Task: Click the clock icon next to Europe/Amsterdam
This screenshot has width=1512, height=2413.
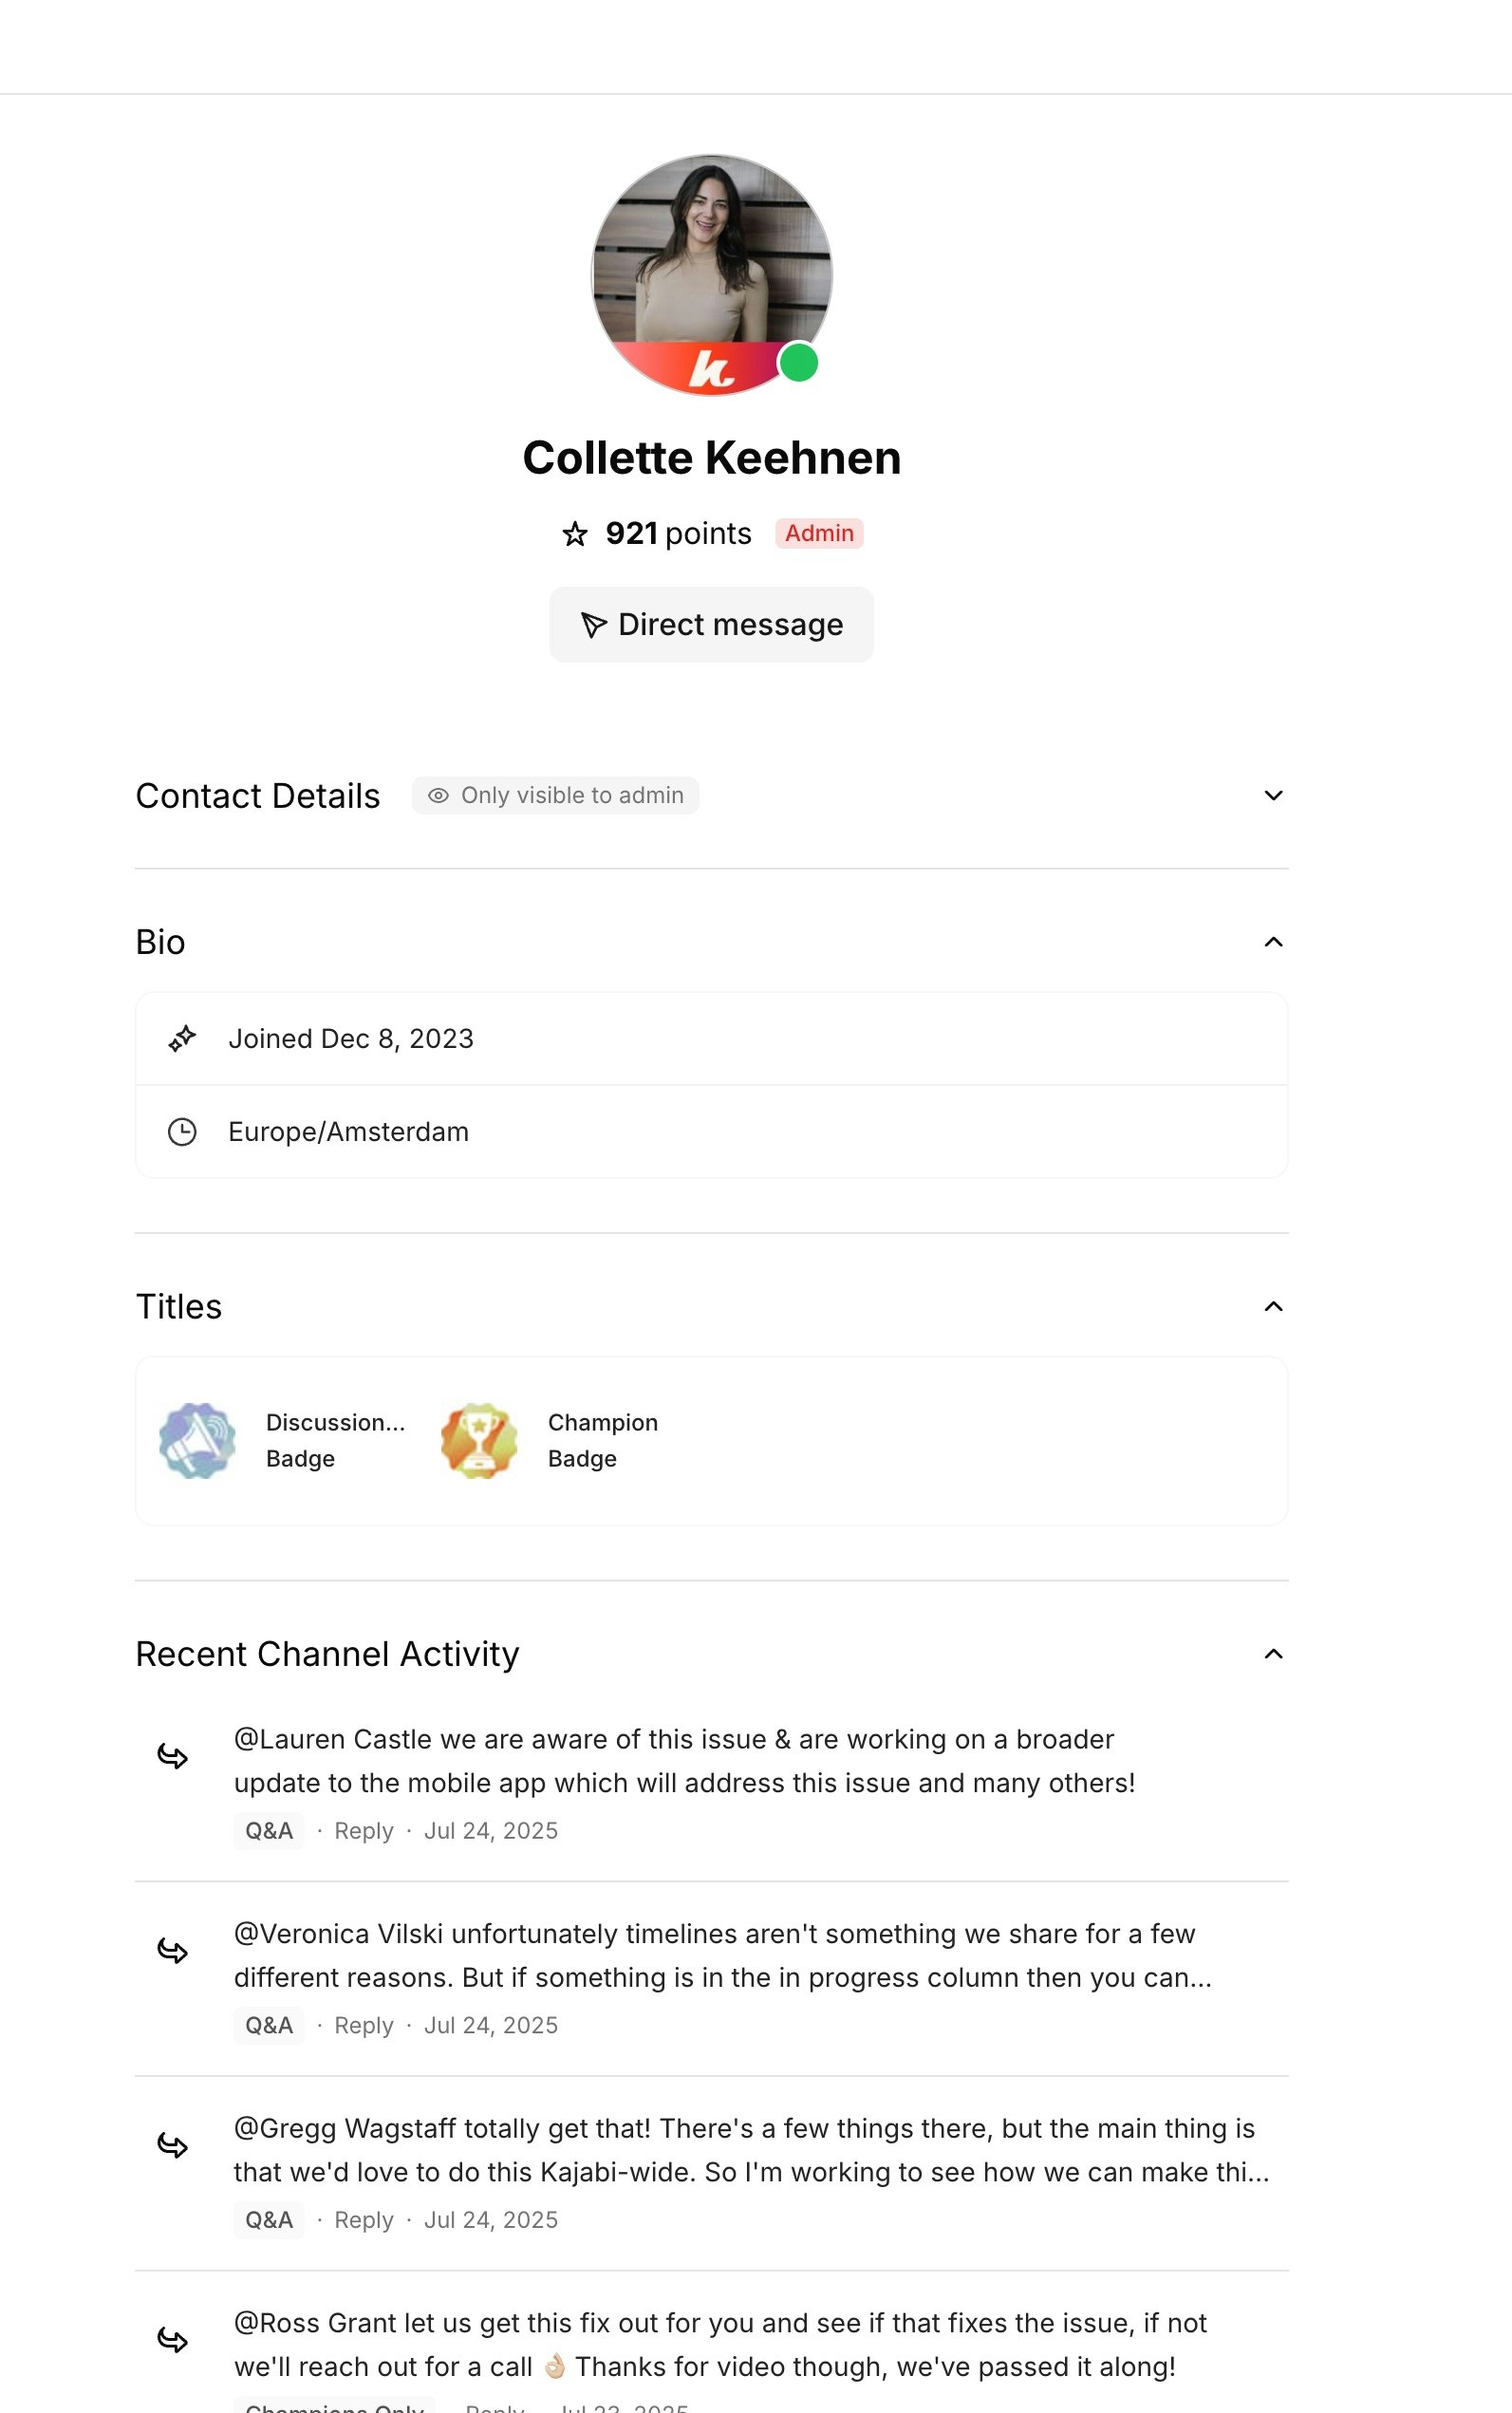Action: click(x=184, y=1131)
